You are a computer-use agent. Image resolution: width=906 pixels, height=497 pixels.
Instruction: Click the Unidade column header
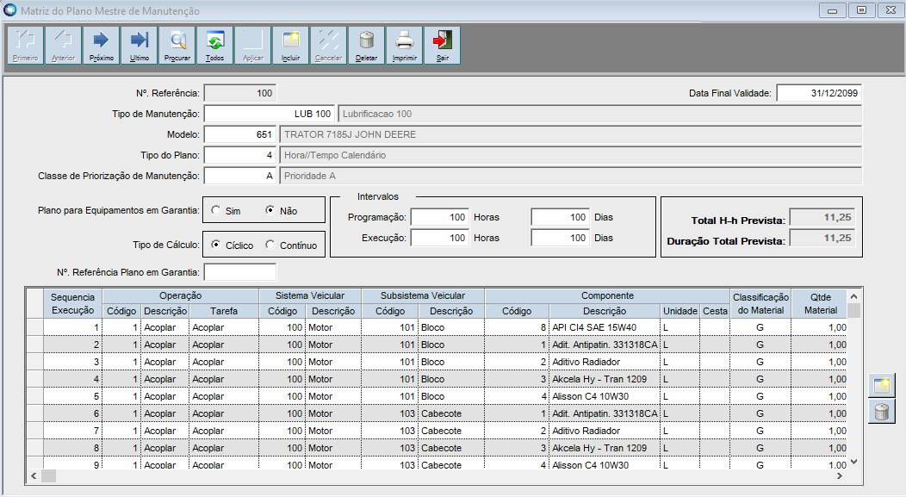click(x=680, y=311)
